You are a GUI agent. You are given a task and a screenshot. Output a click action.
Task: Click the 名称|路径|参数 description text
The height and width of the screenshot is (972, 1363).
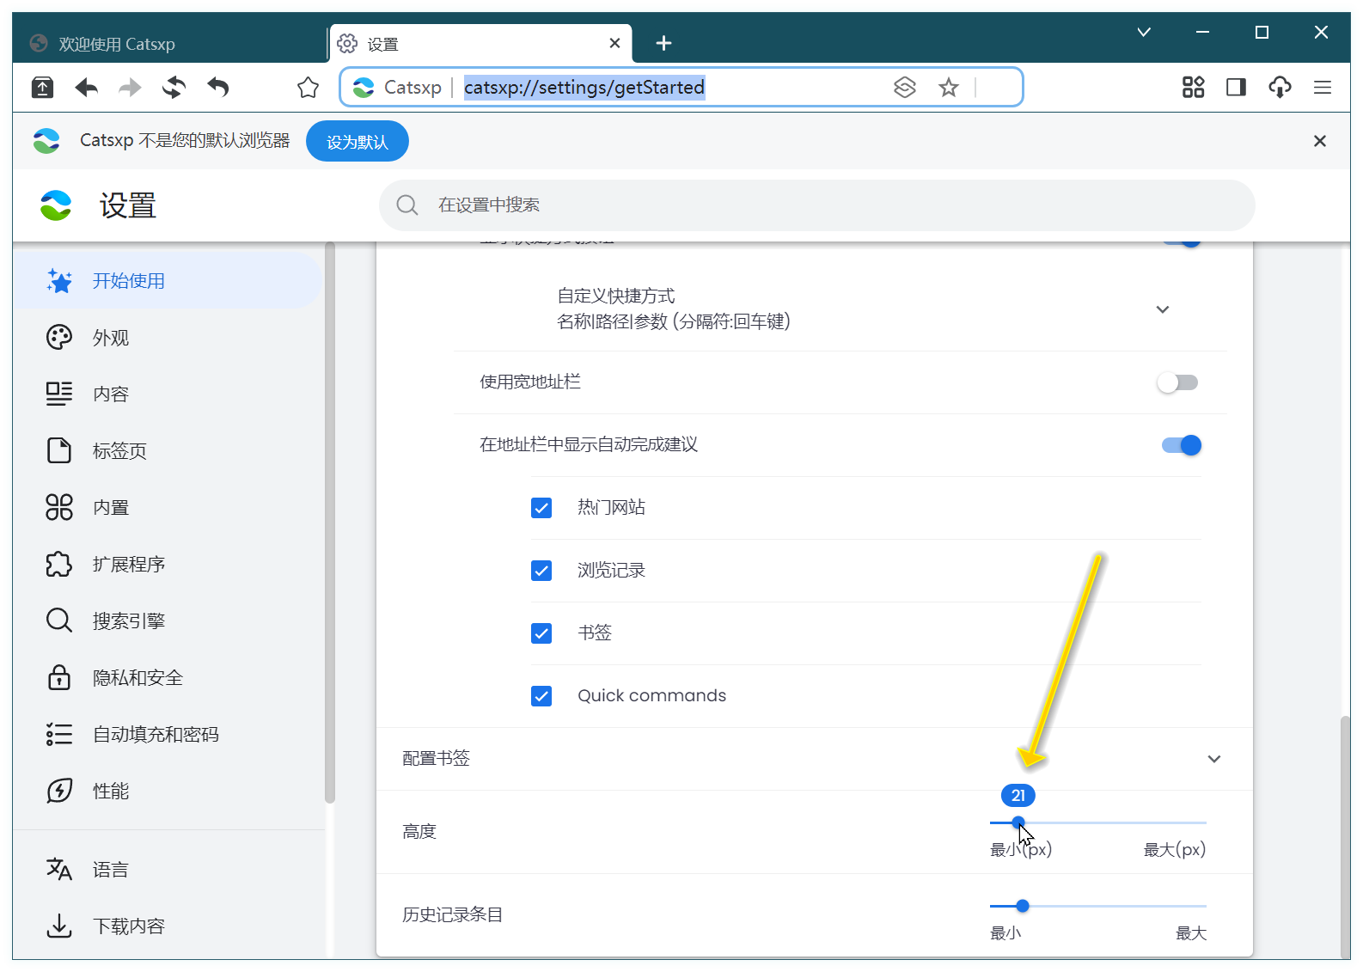674,321
